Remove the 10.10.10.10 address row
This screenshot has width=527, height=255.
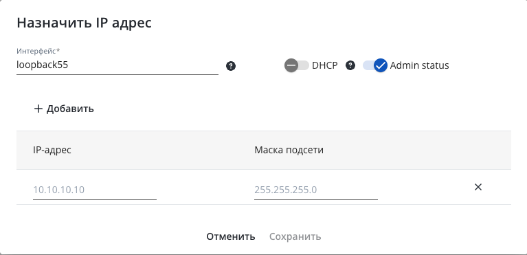pos(478,187)
